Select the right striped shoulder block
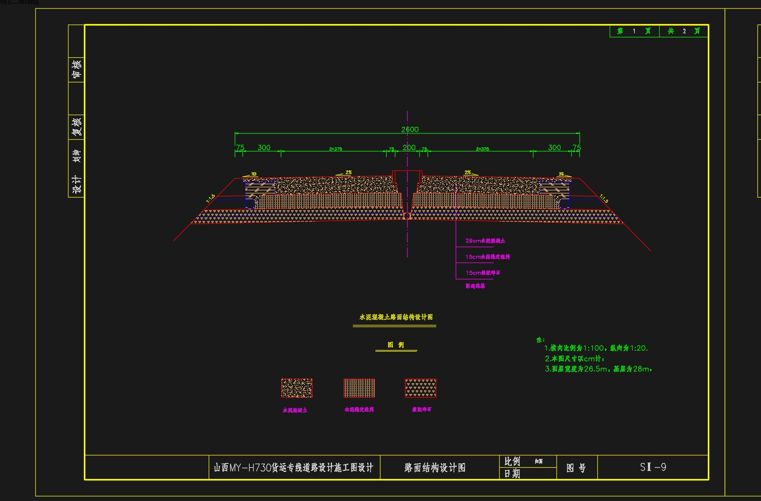Screen dimensions: 761x501 [555, 189]
